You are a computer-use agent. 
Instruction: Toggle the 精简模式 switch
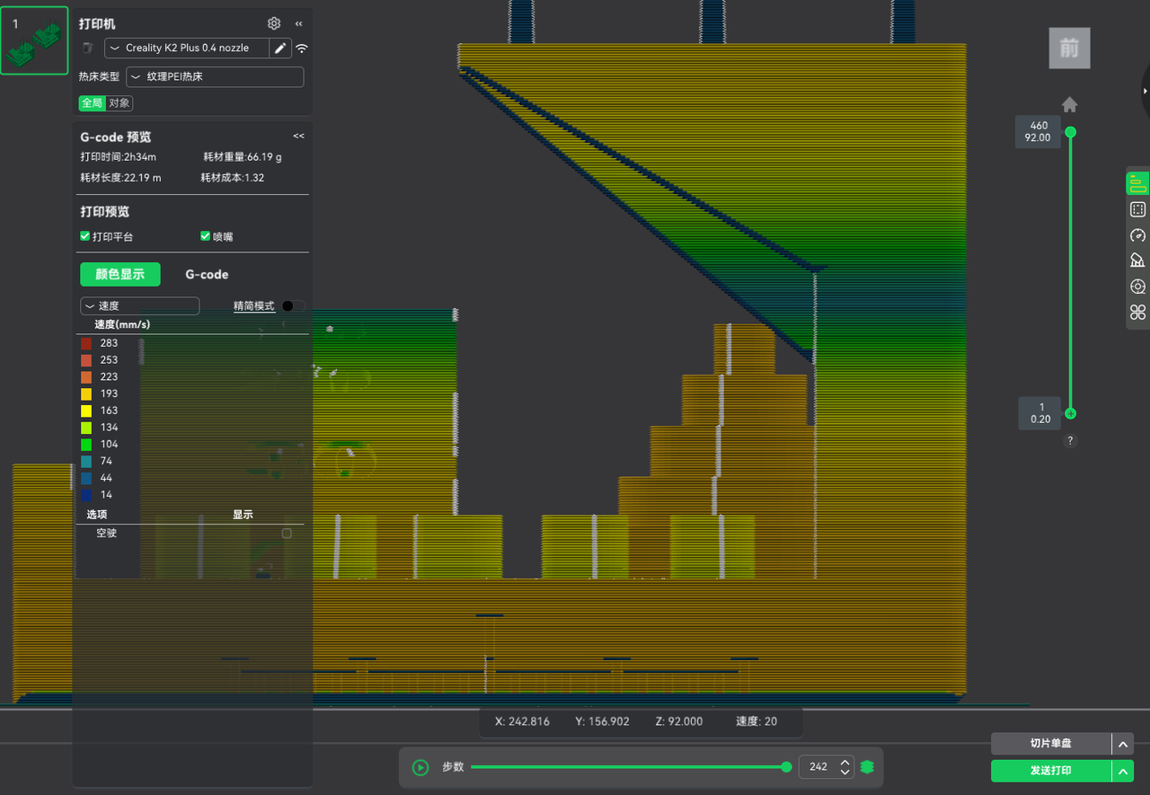293,306
